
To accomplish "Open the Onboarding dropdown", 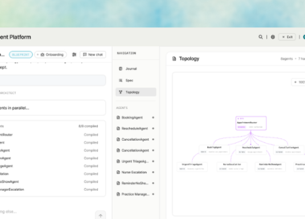I will pyautogui.click(x=51, y=54).
